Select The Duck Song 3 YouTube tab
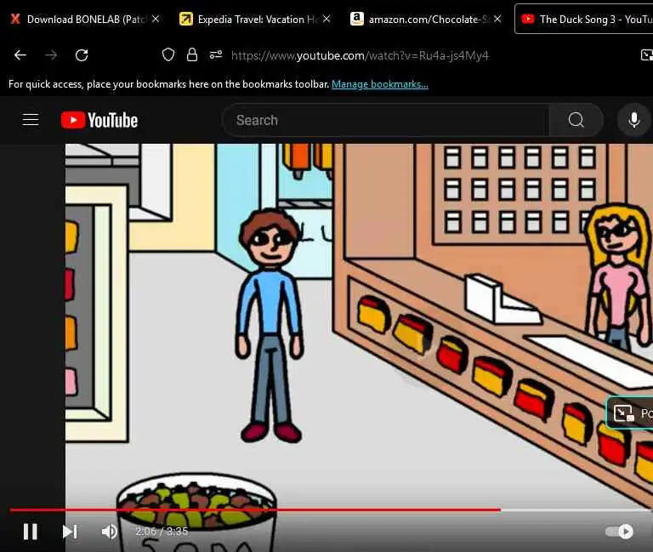 [x=584, y=20]
